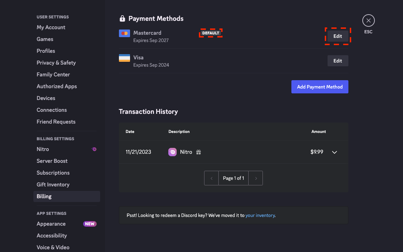Open My Account settings
Image resolution: width=403 pixels, height=252 pixels.
pos(51,27)
